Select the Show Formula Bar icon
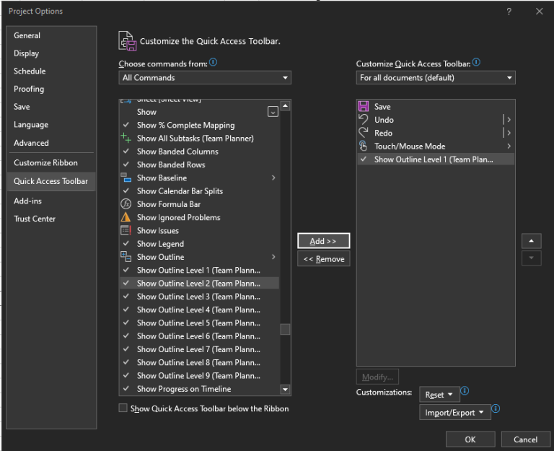The image size is (554, 451). pos(126,204)
